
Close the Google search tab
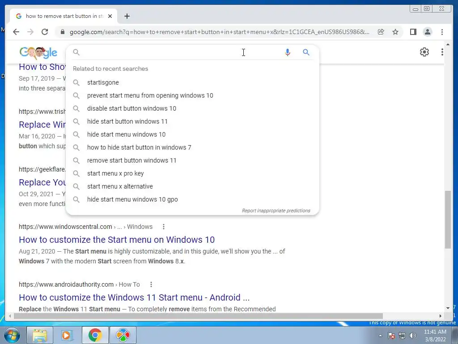110,16
